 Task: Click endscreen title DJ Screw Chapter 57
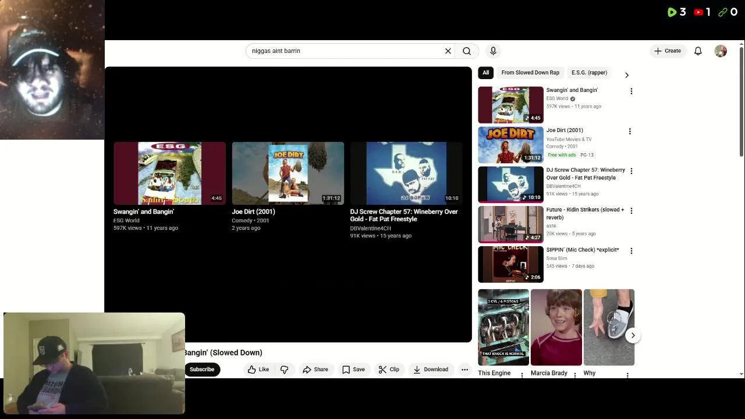pyautogui.click(x=404, y=215)
